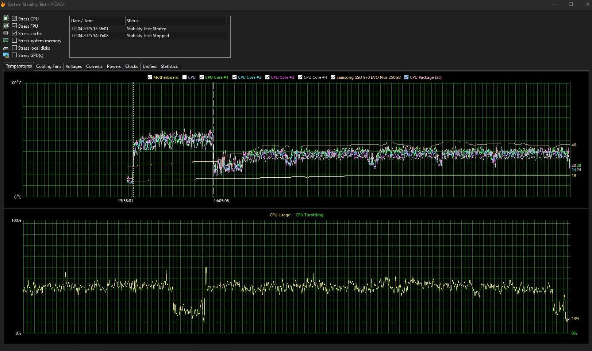The image size is (592, 351).
Task: Select the Temperatures tab
Action: (x=19, y=66)
